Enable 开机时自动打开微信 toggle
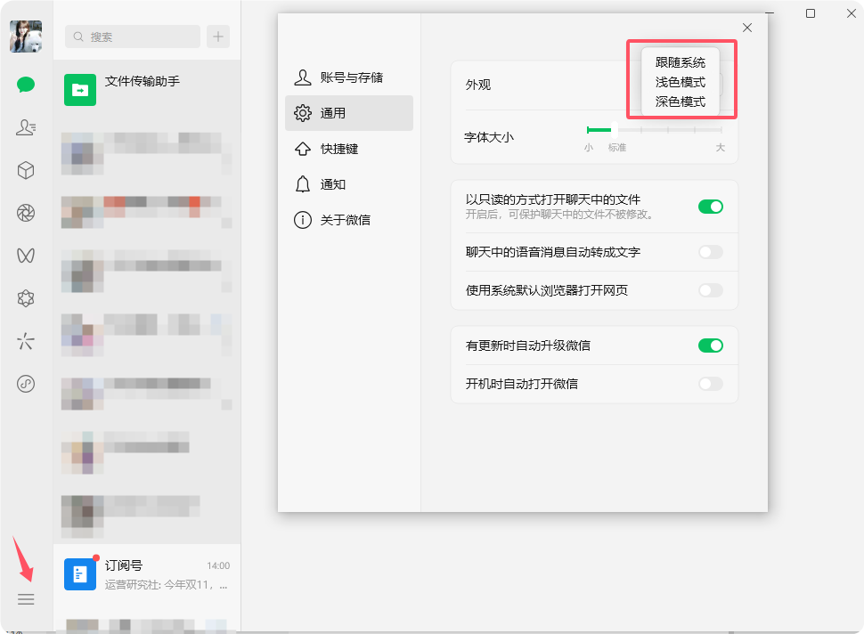The height and width of the screenshot is (634, 864). [x=711, y=384]
